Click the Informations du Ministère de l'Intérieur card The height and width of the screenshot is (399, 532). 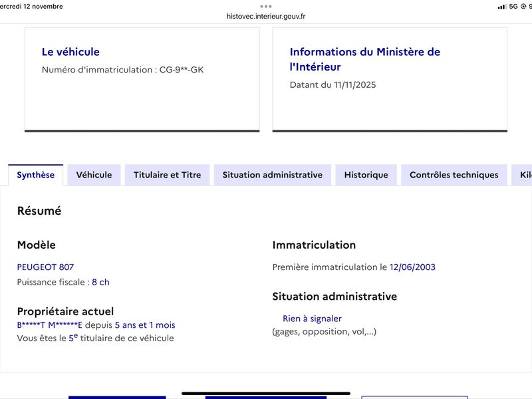click(390, 79)
